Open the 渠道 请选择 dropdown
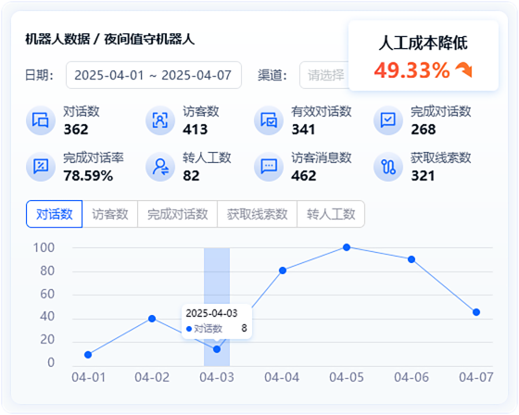Screen dimensions: 519x415 point(324,75)
